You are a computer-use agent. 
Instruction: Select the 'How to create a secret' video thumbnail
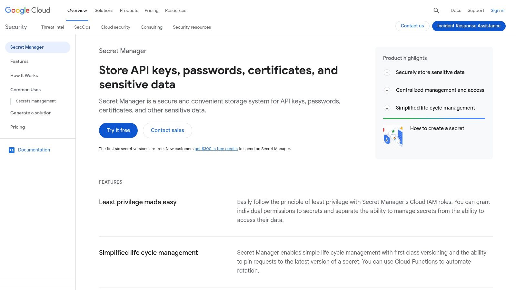coord(392,136)
